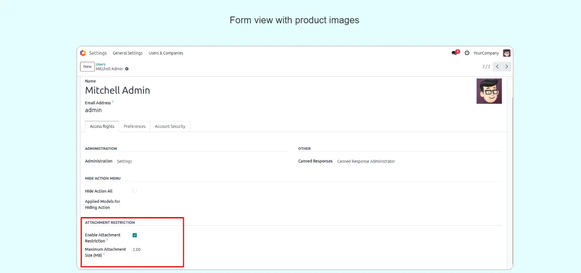Open the gear actions menu beside Mitchell Admin

pos(127,69)
